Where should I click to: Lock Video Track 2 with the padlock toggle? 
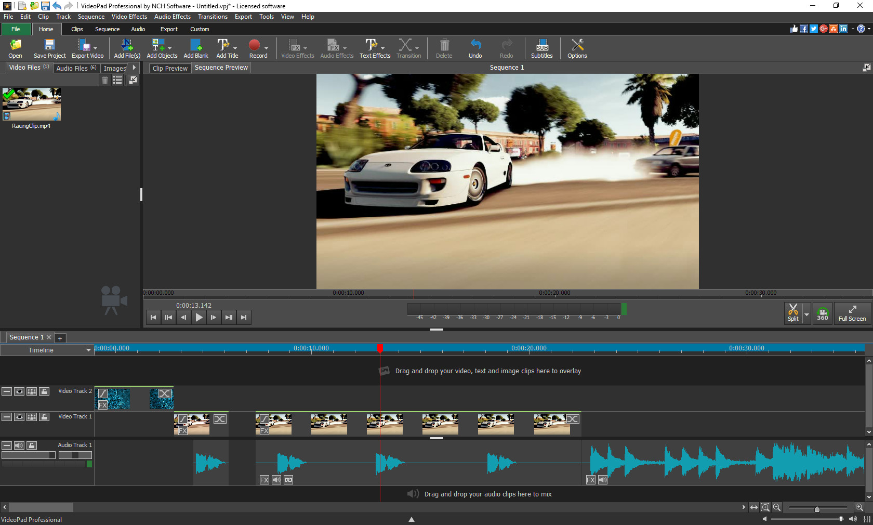pos(44,391)
